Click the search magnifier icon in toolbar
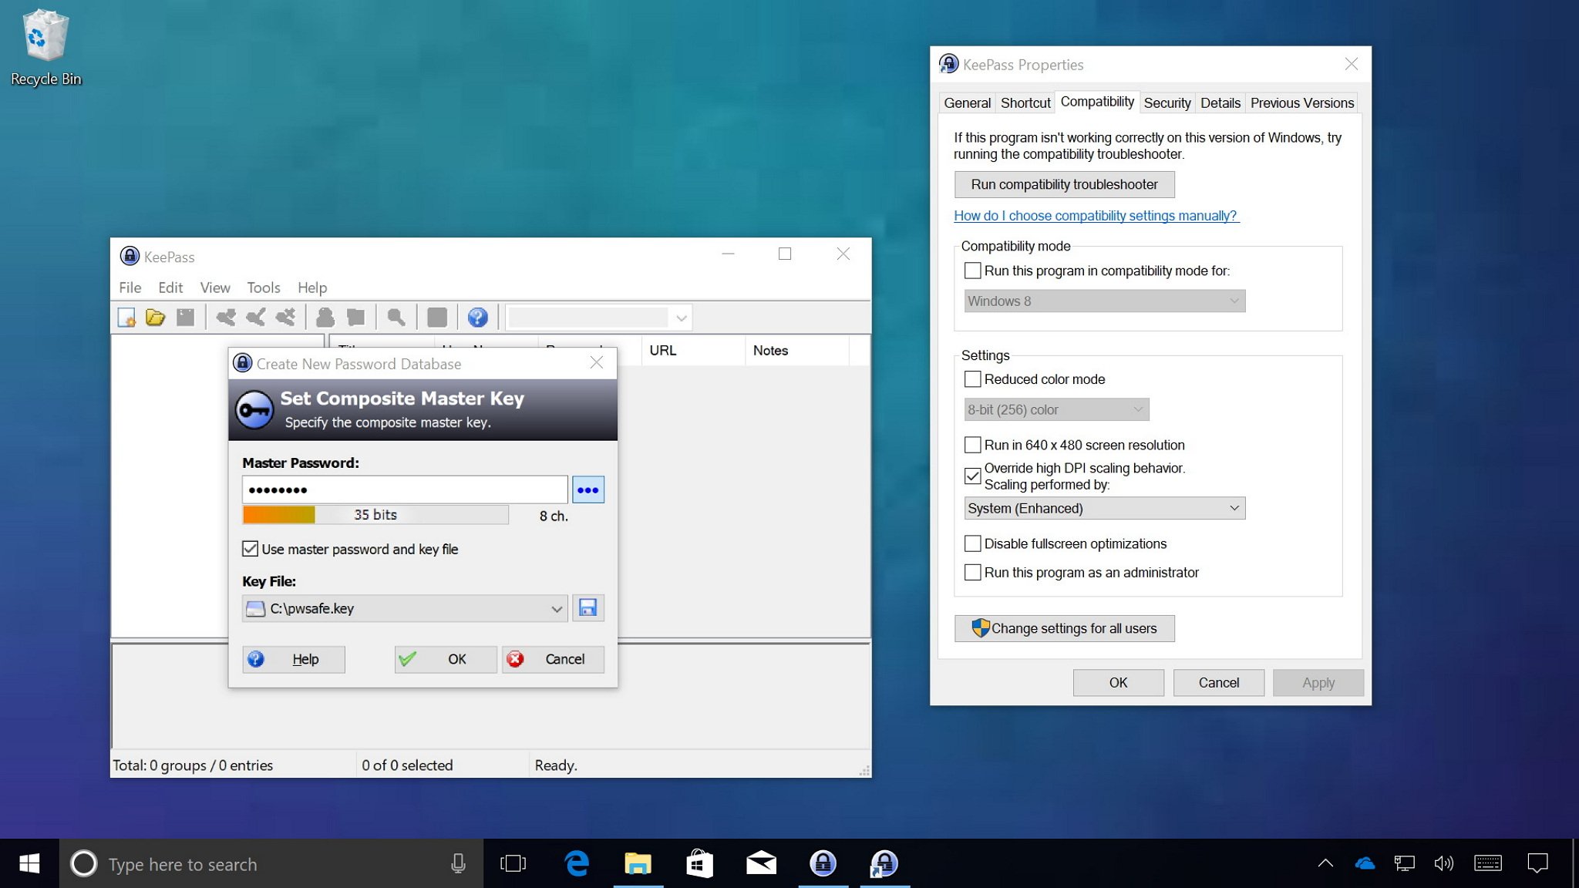 tap(396, 315)
